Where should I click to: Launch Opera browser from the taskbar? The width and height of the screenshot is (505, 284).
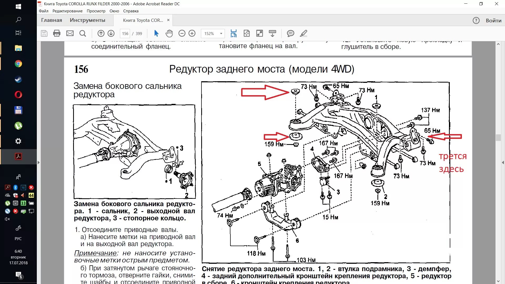[x=18, y=95]
